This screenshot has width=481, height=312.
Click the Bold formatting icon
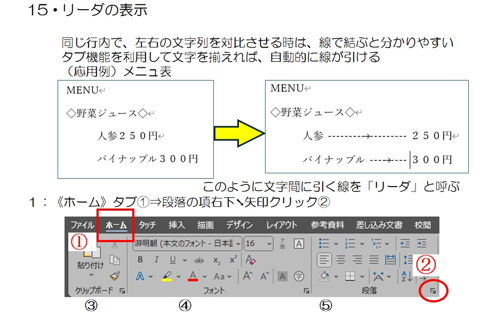(140, 260)
